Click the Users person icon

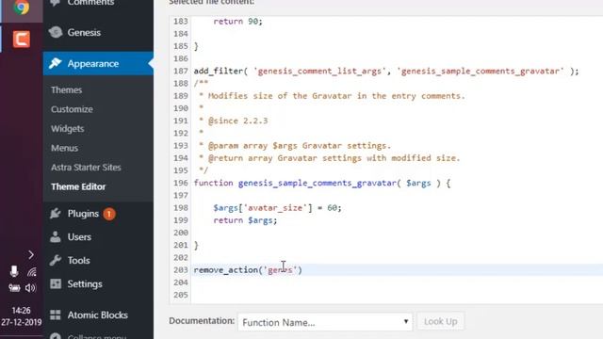pyautogui.click(x=56, y=236)
